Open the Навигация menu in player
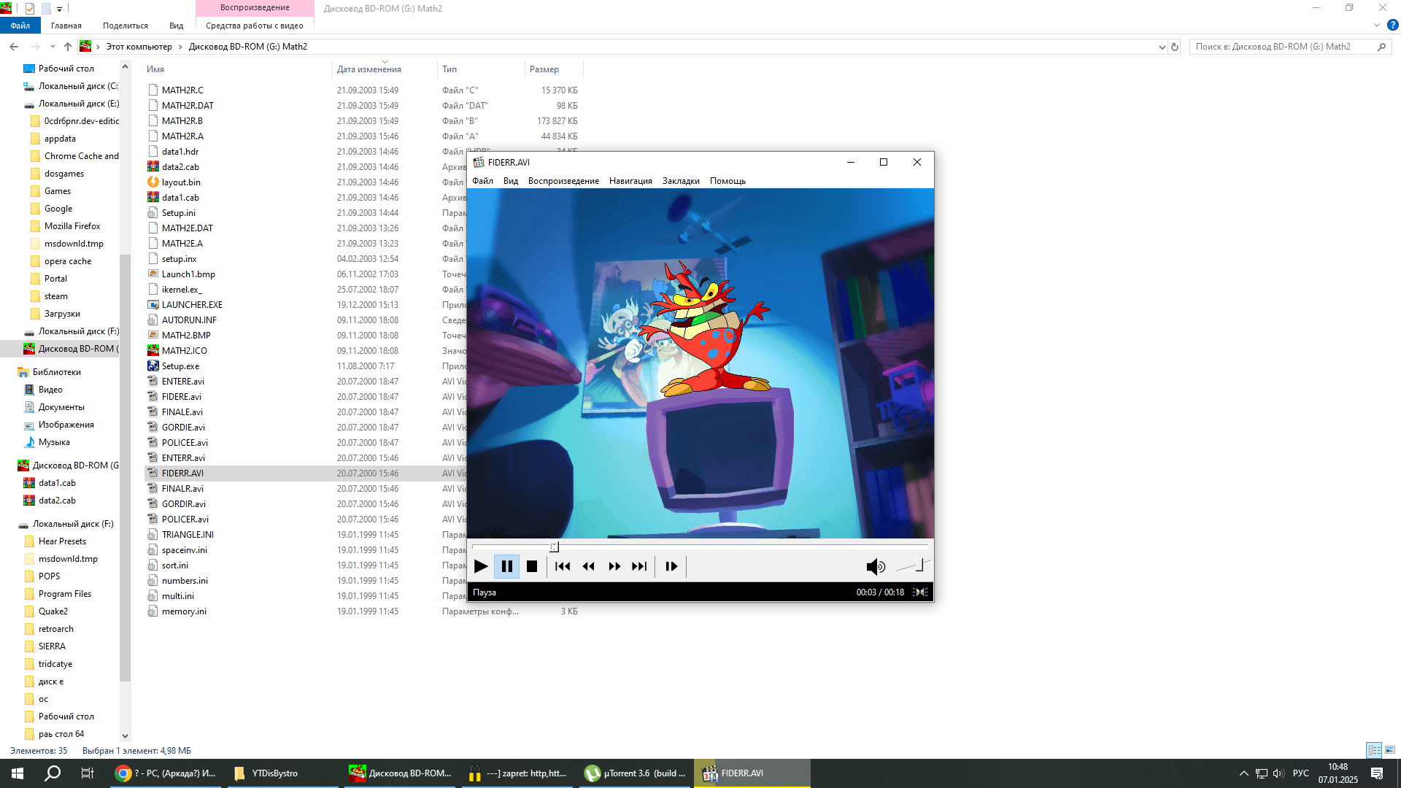 (x=630, y=181)
